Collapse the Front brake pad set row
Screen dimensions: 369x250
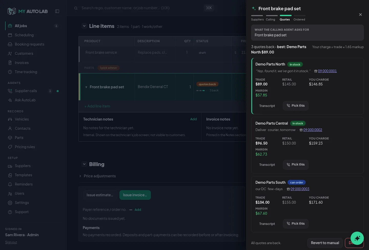[x=86, y=87]
